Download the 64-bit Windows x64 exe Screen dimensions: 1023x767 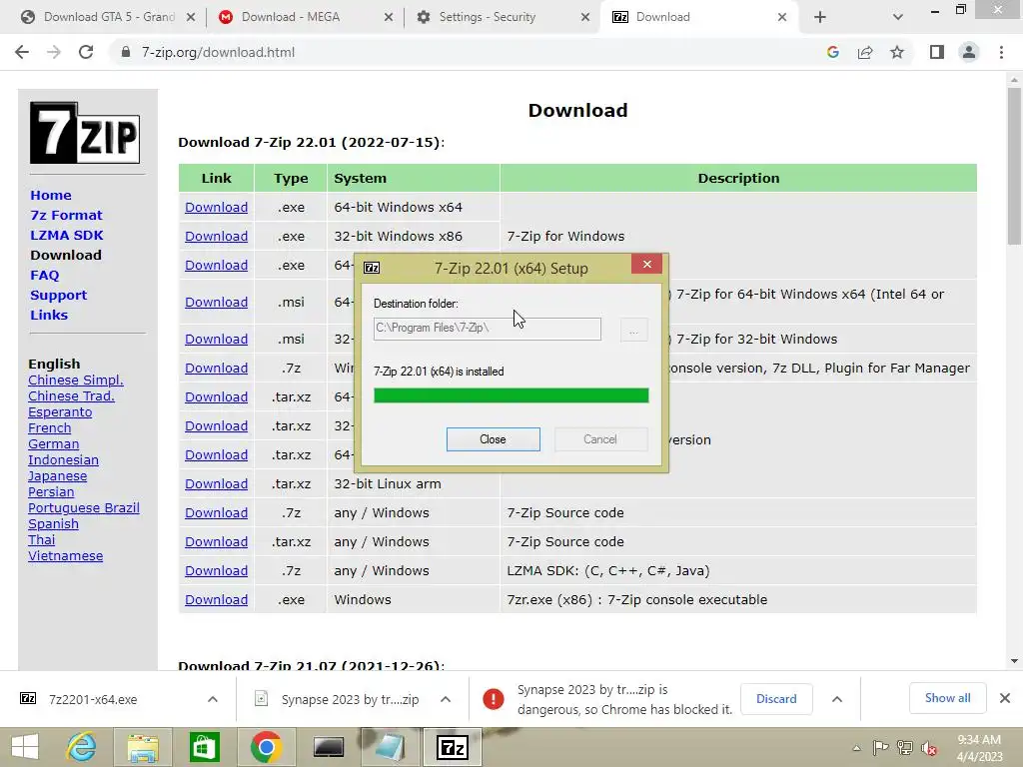(x=216, y=208)
